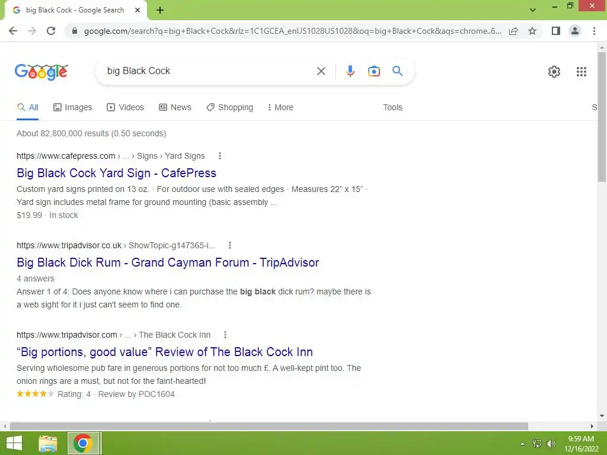The image size is (607, 455).
Task: Open File Explorer from taskbar
Action: click(48, 443)
